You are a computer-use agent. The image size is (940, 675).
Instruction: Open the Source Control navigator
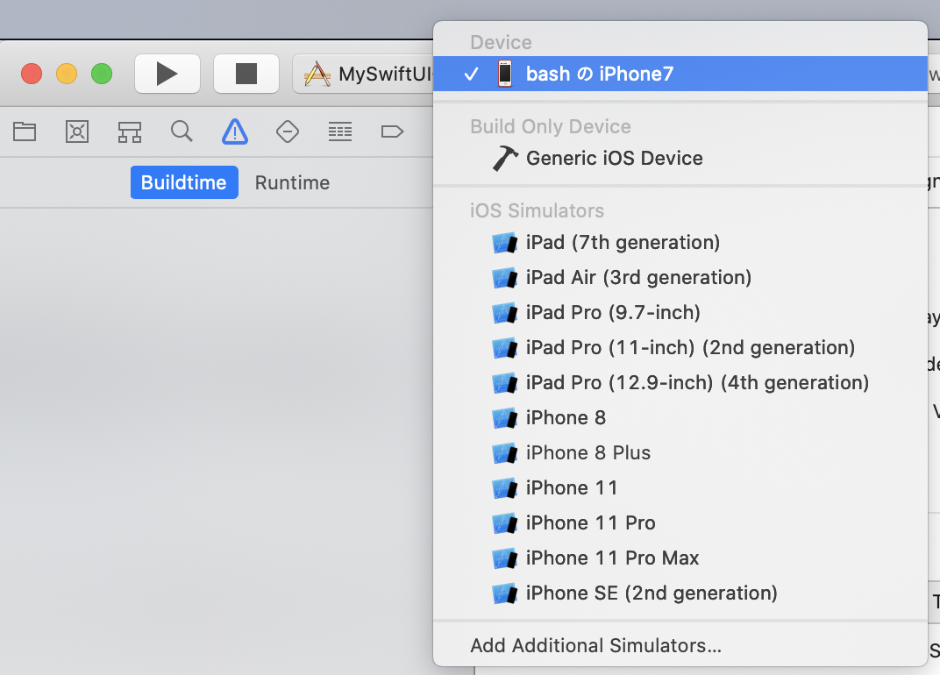tap(77, 131)
